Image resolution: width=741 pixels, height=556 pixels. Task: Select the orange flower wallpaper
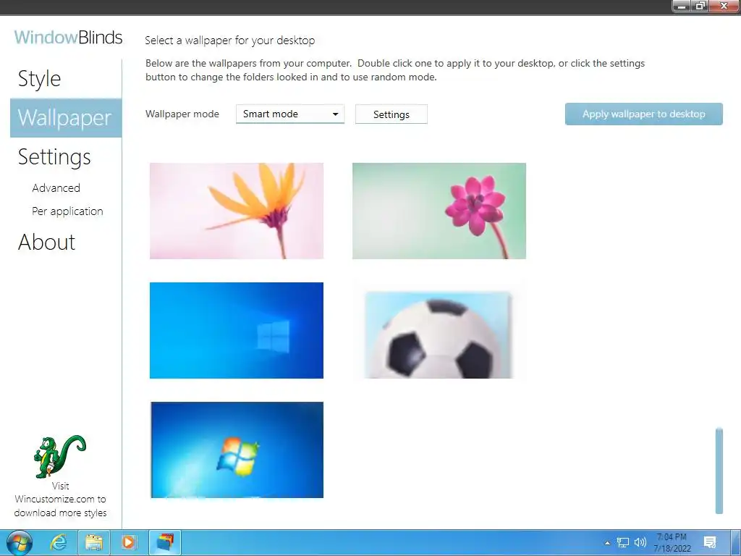click(237, 211)
